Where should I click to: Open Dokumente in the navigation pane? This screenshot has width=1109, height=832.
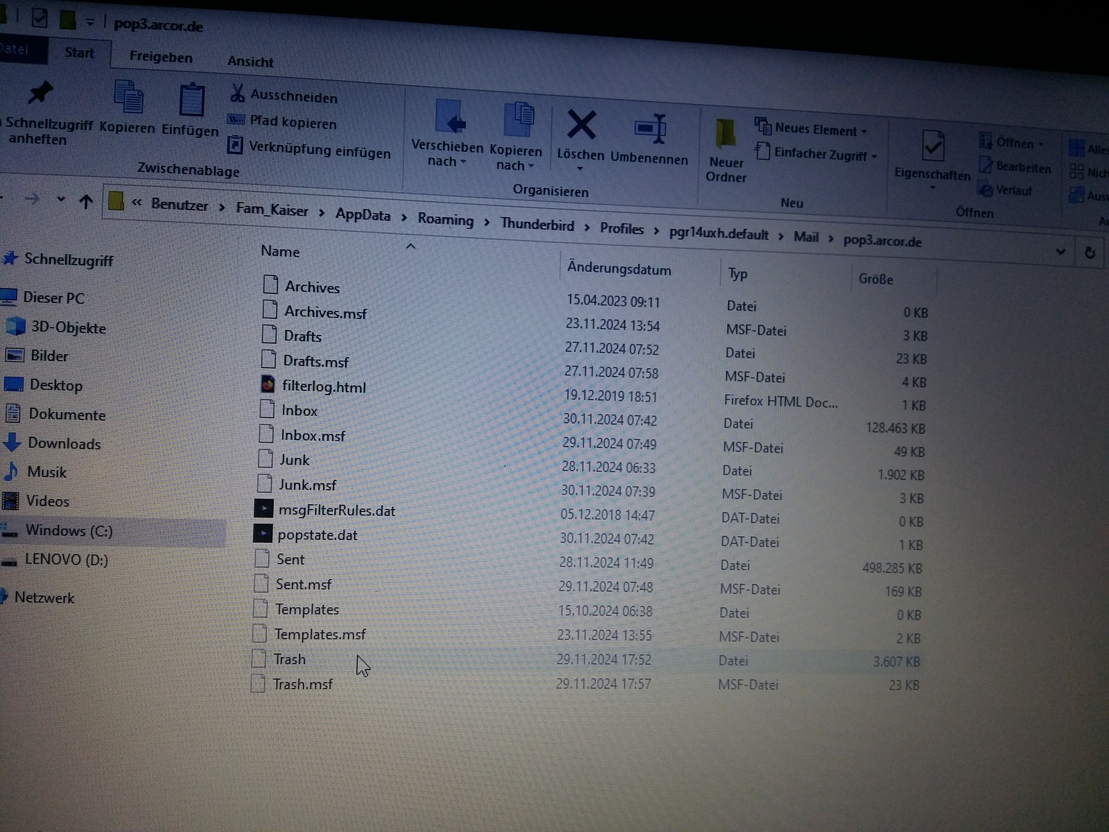(x=57, y=414)
